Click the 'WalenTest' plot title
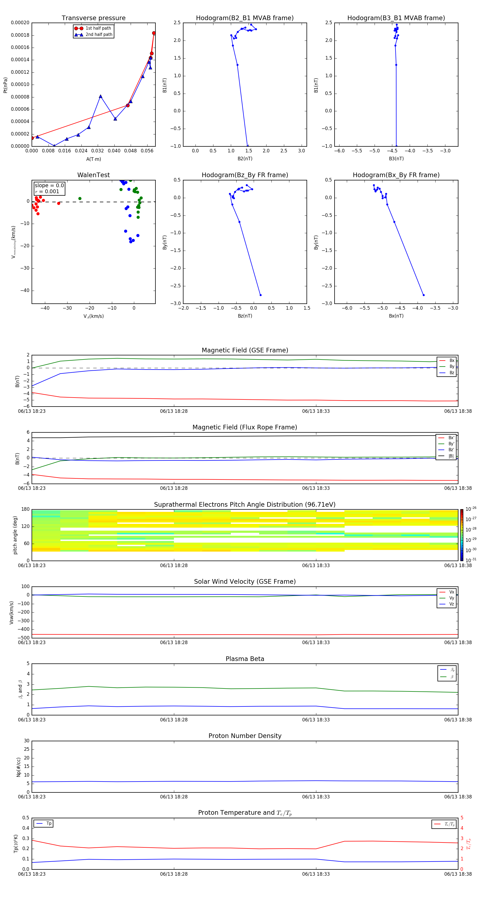Image resolution: width=490 pixels, height=898 pixels. [x=93, y=175]
